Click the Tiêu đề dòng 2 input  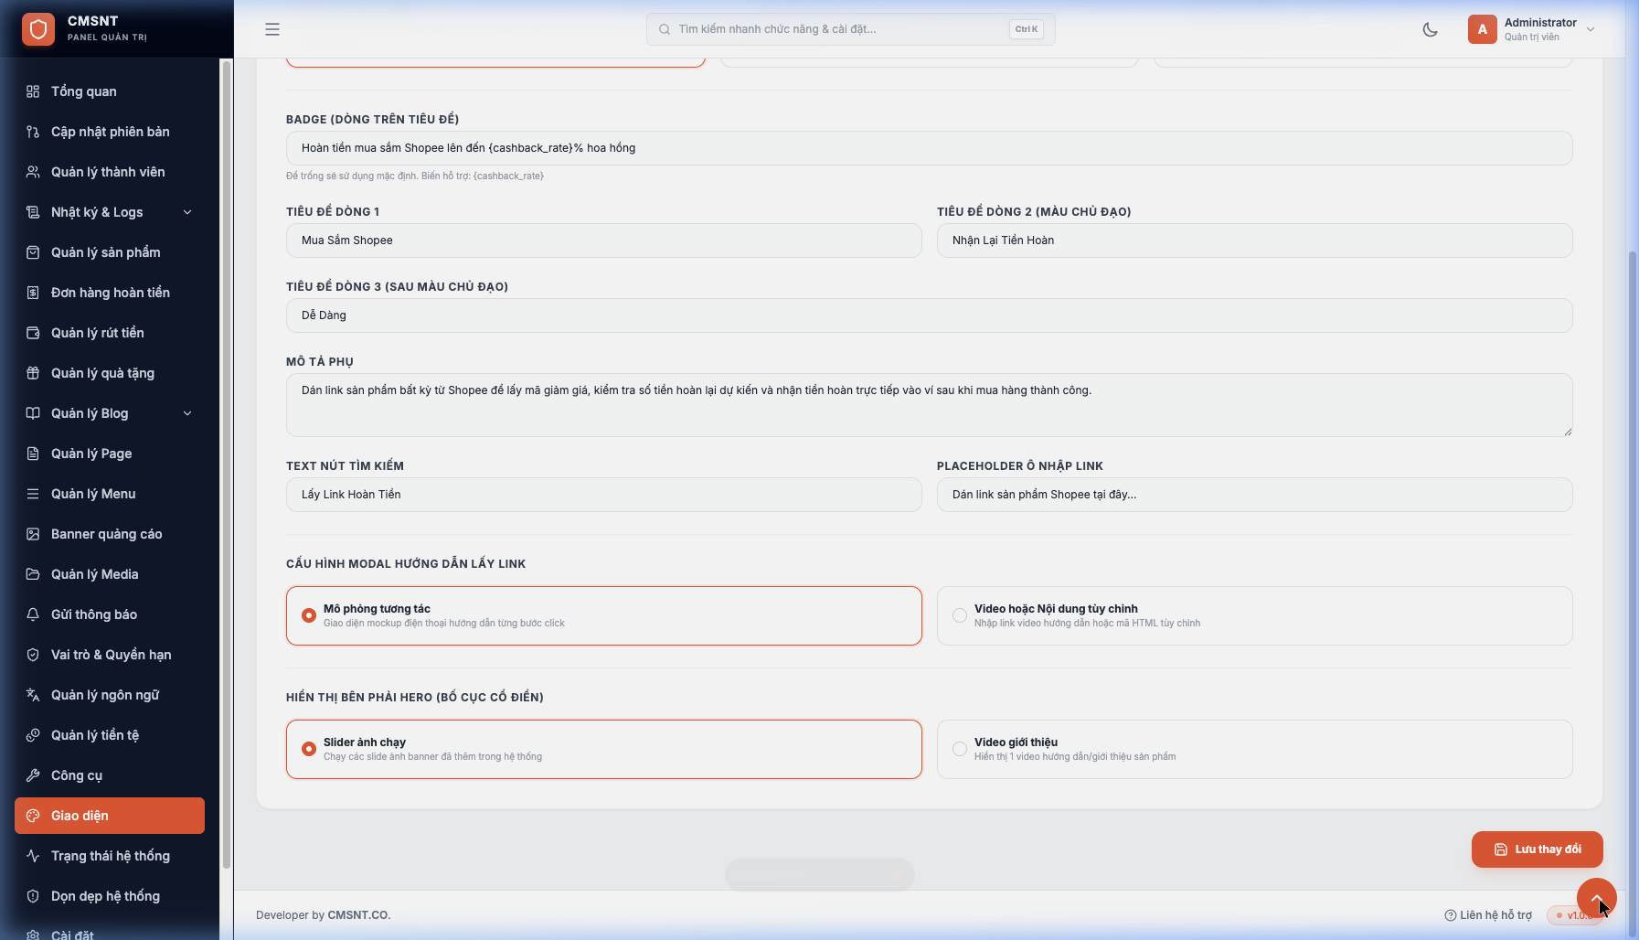tap(1254, 240)
